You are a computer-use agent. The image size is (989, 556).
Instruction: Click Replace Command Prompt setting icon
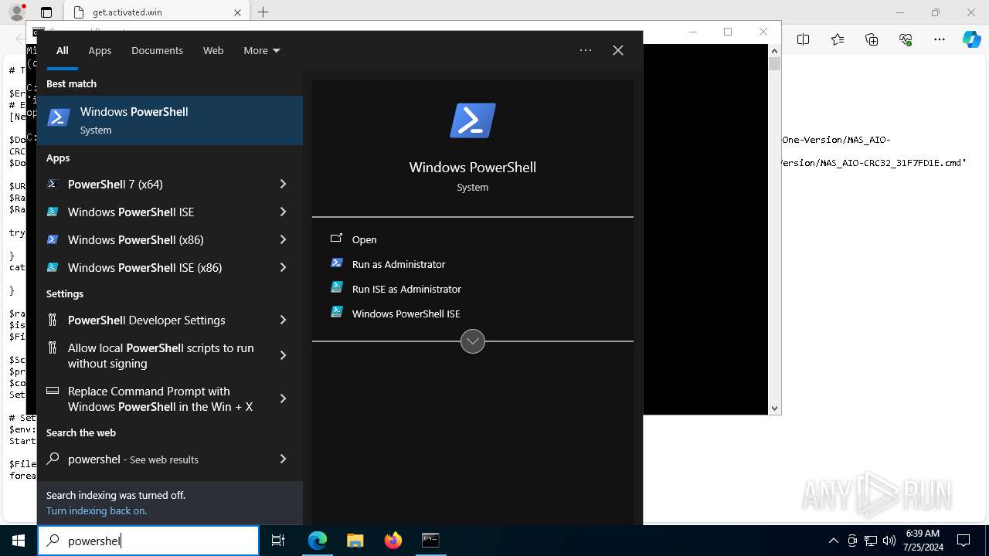pos(53,391)
